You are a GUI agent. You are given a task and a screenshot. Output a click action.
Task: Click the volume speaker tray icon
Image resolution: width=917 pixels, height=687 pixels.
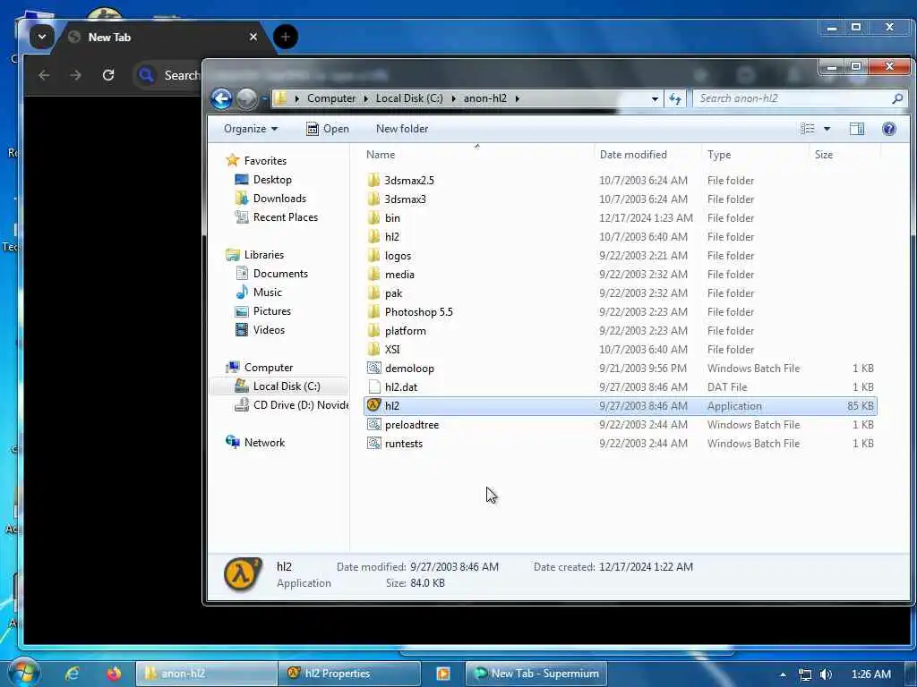pos(826,674)
